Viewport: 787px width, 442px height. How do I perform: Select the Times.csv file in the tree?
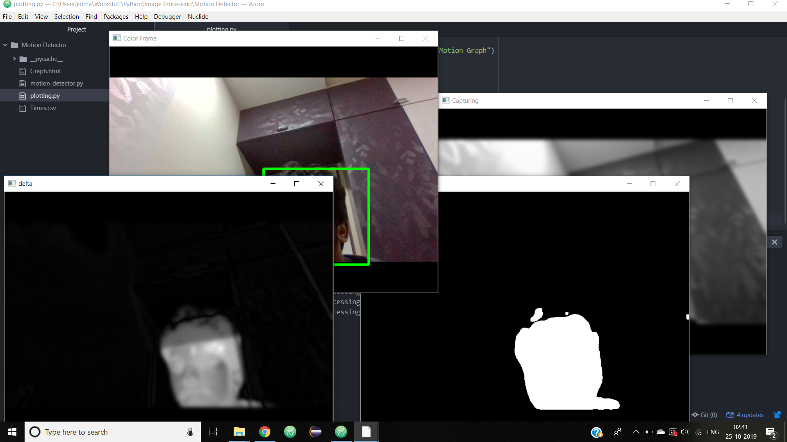pos(43,108)
